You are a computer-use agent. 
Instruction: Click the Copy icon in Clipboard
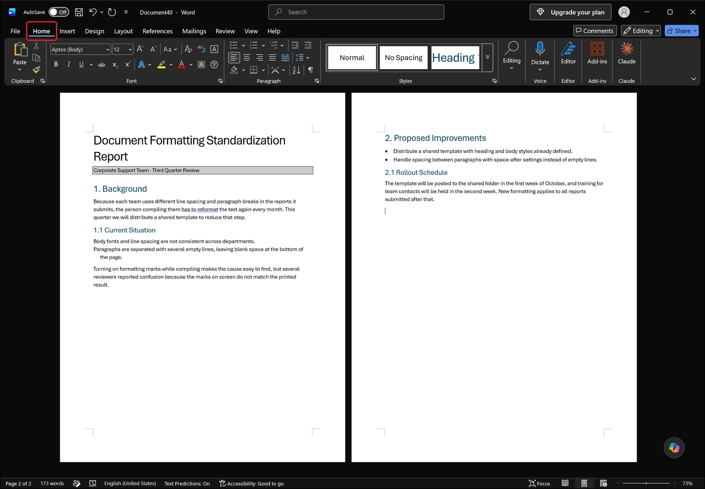(36, 58)
